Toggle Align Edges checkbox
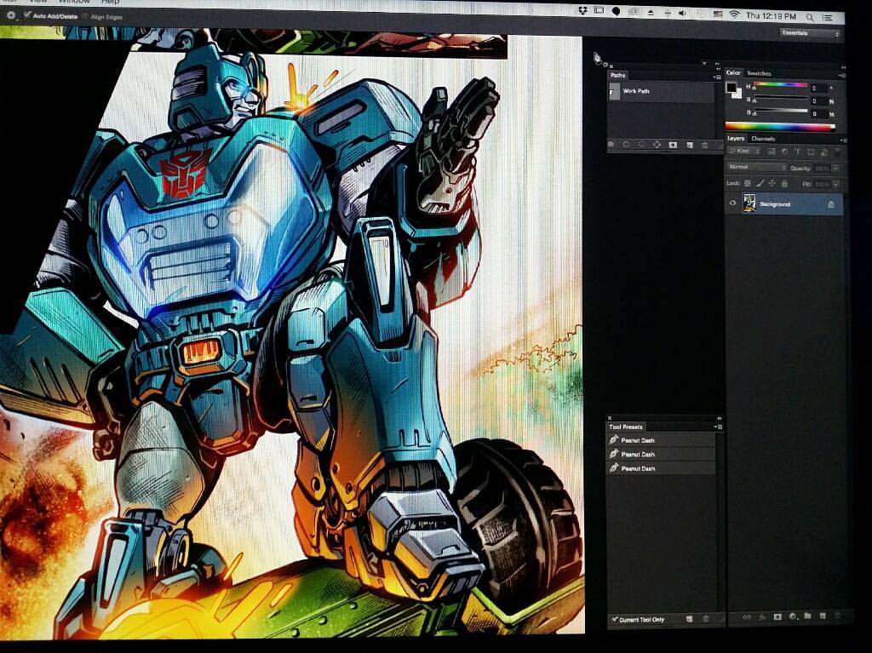 pos(84,17)
